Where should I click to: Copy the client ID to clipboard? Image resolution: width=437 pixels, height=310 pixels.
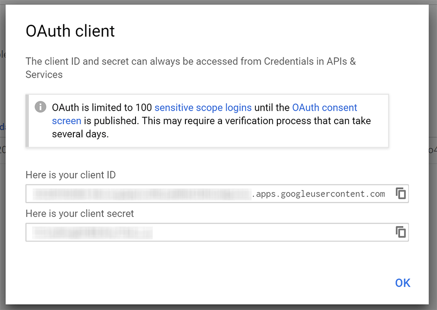tap(401, 194)
